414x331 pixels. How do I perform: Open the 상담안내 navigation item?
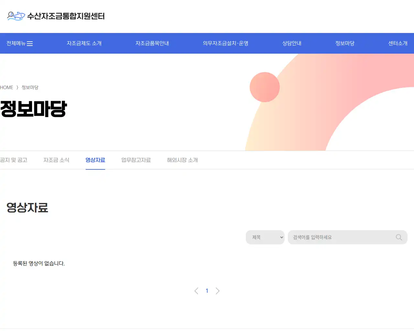click(x=291, y=43)
